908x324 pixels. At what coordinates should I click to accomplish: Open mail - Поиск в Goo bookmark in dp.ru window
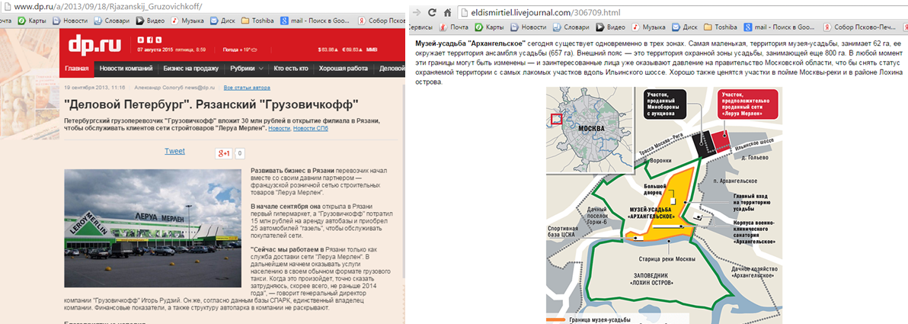pos(314,21)
